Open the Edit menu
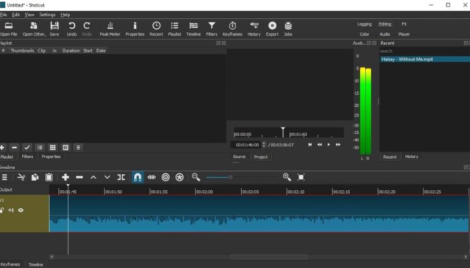The image size is (470, 268). pos(15,15)
